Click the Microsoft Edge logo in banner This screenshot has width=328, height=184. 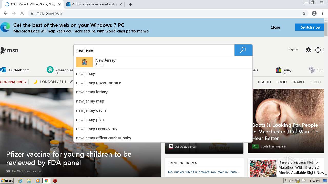tap(5, 27)
